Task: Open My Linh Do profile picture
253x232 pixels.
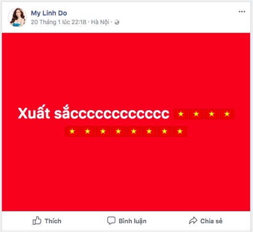Action: coord(17,17)
